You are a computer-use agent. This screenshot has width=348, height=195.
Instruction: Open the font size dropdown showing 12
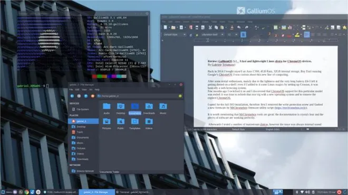tap(232, 35)
